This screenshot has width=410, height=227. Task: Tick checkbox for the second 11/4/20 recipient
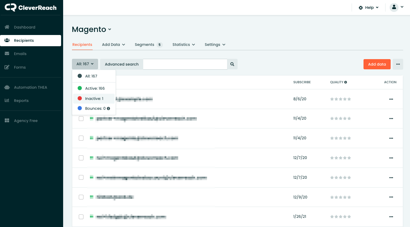pos(81,138)
